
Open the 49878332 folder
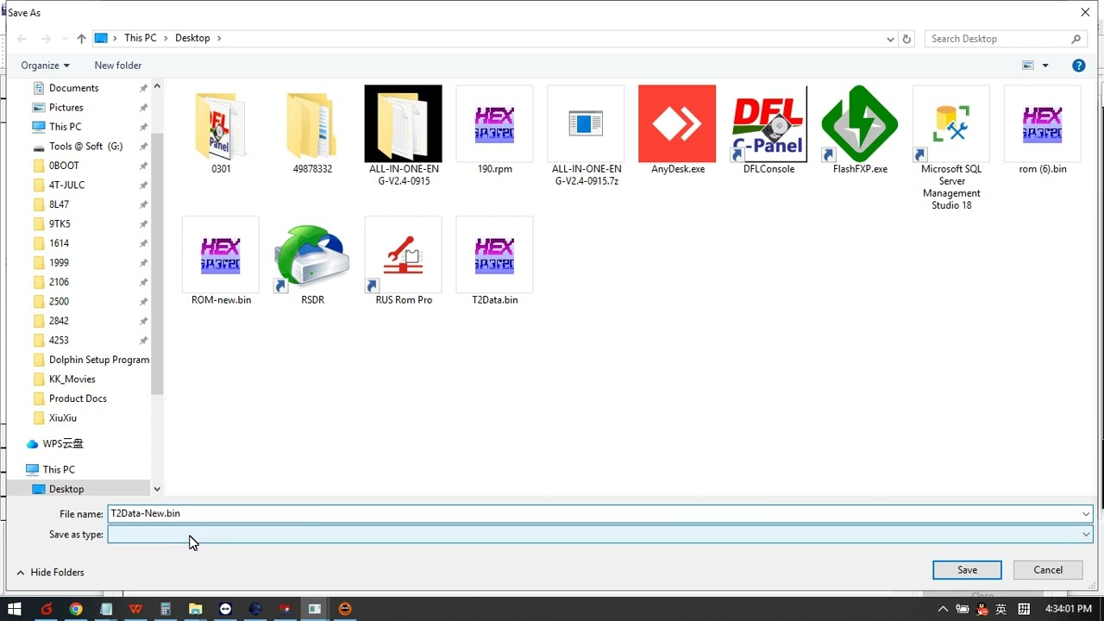pyautogui.click(x=312, y=131)
